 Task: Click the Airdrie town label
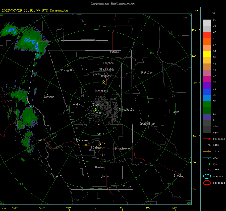[x=99, y=134]
